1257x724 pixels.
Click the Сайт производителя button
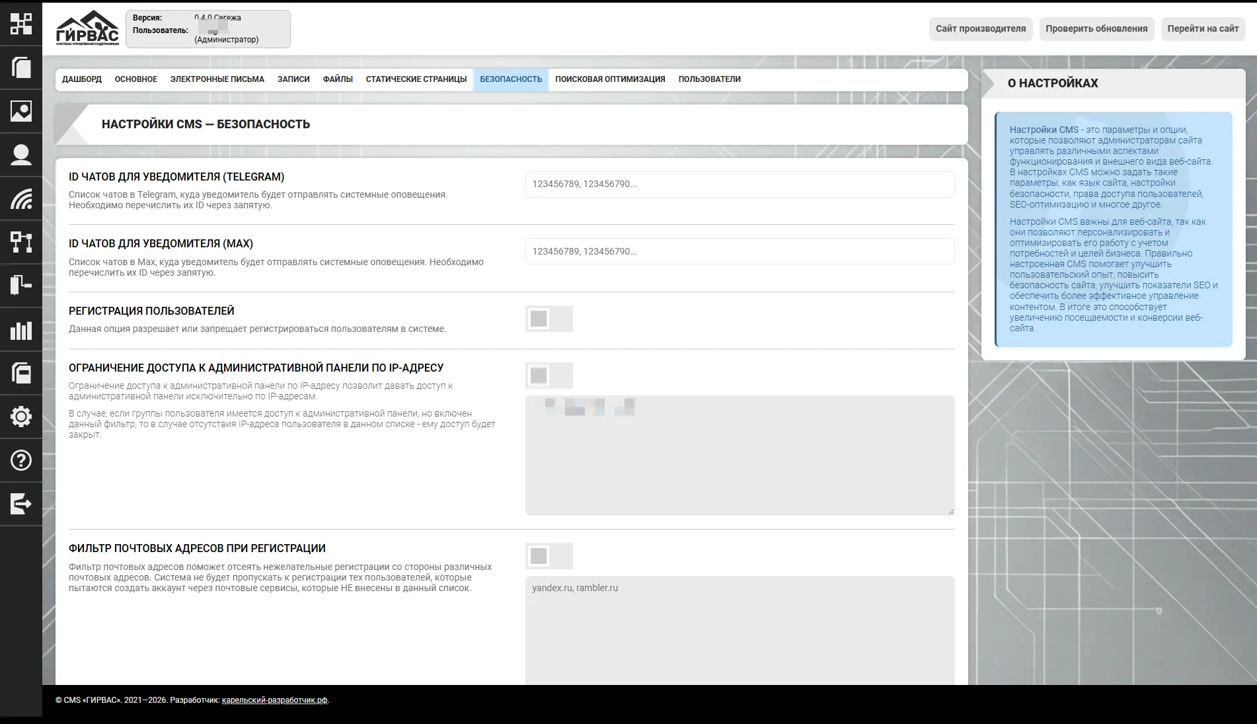point(981,28)
